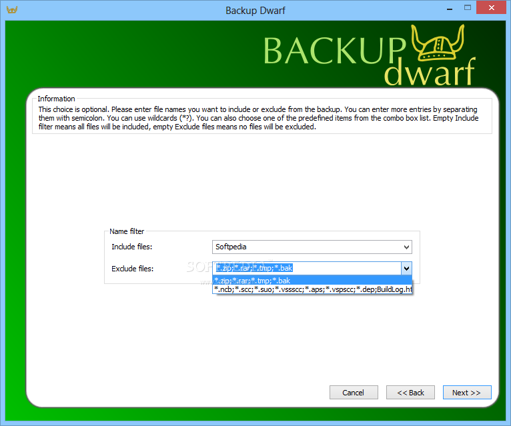Click the Include files: label
This screenshot has width=511, height=426.
[131, 247]
